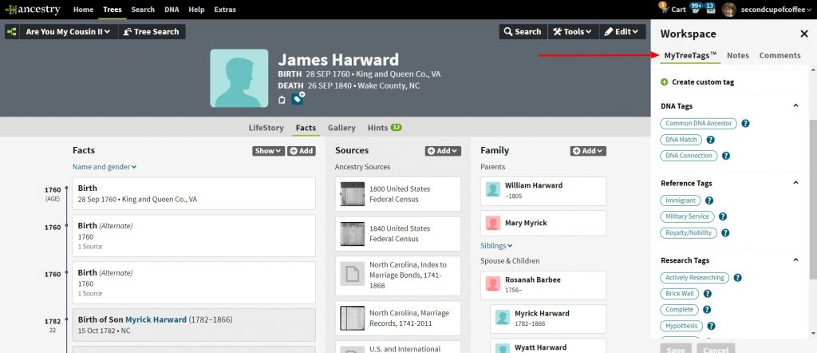Add a new fact with Add button

pos(301,151)
